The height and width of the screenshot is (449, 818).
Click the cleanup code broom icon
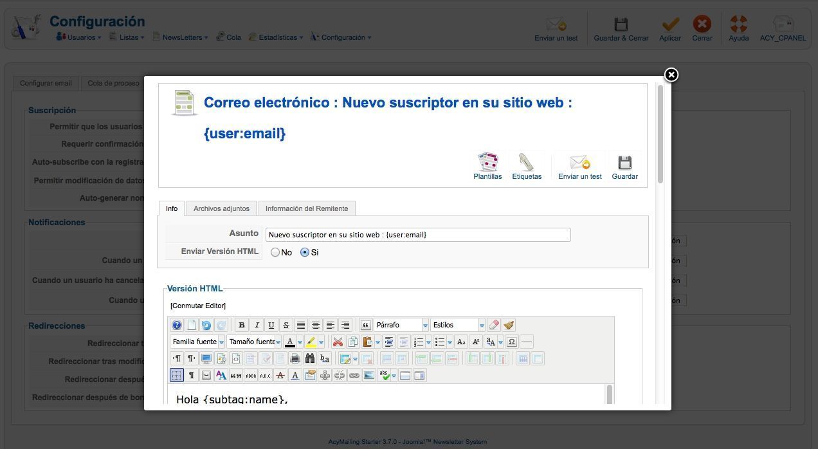[509, 325]
